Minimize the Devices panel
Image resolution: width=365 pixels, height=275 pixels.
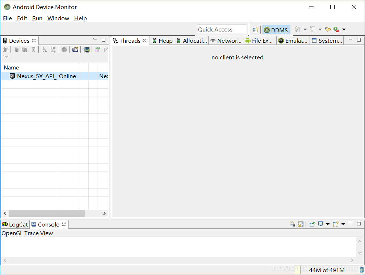coord(95,39)
